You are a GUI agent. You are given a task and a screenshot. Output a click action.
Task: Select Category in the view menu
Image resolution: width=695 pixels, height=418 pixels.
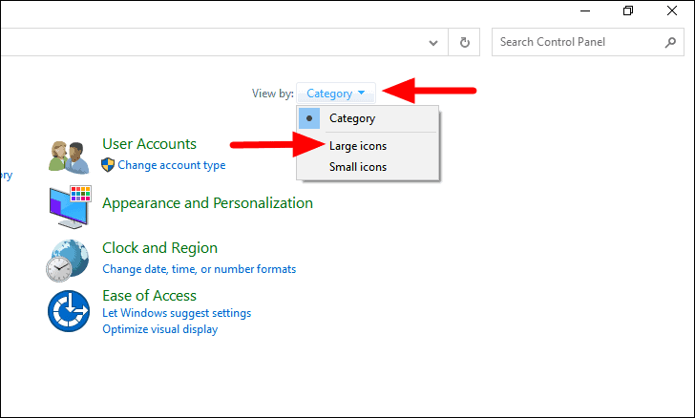[x=368, y=118]
